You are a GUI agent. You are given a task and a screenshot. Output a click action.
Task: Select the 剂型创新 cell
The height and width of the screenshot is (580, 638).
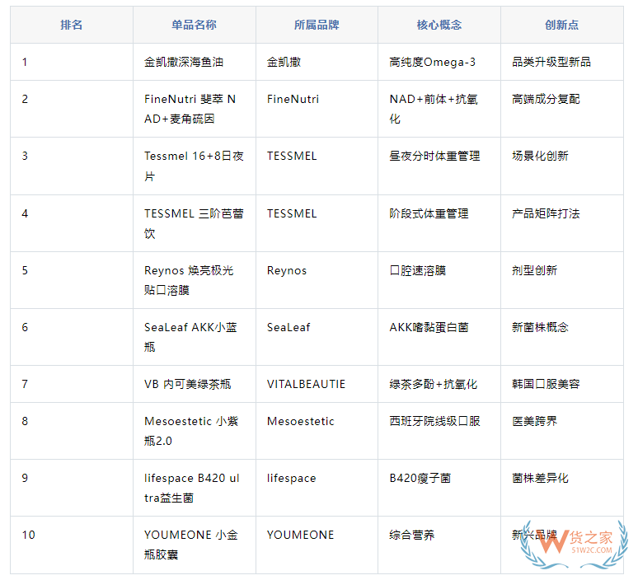pos(562,280)
